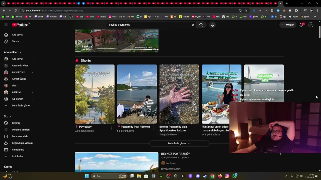Viewport: 321px width, 180px height.
Task: Open the prime bookmark
Action: click(254, 17)
